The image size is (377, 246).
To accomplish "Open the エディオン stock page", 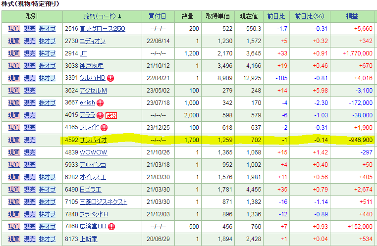I will (x=92, y=41).
